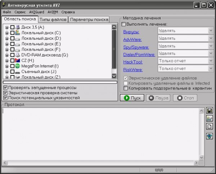Click the clear protocol blank page icon
Image resolution: width=216 pixels, height=174 pixels.
(x=210, y=126)
